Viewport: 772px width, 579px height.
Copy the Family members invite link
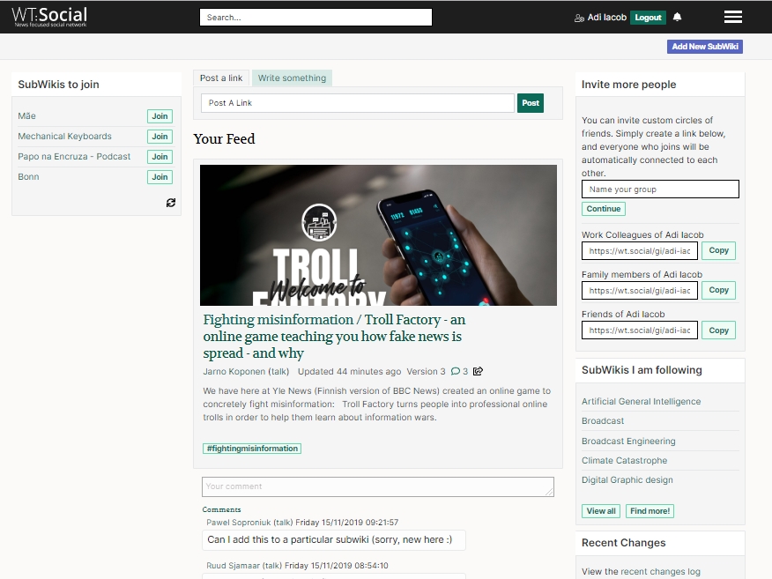(718, 291)
